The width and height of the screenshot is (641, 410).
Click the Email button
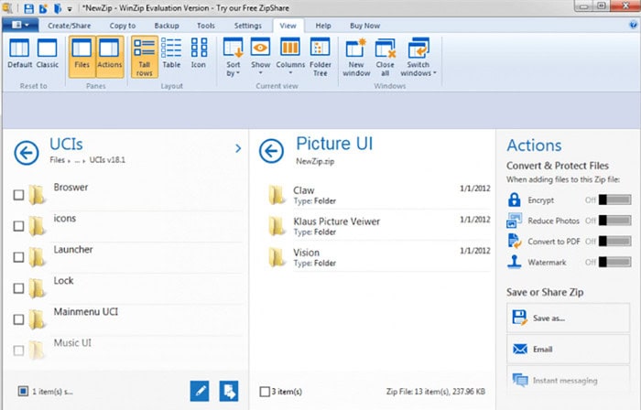pyautogui.click(x=569, y=350)
